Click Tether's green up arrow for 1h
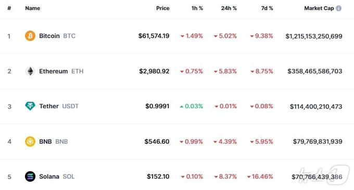This screenshot has height=190, width=354. pyautogui.click(x=182, y=107)
